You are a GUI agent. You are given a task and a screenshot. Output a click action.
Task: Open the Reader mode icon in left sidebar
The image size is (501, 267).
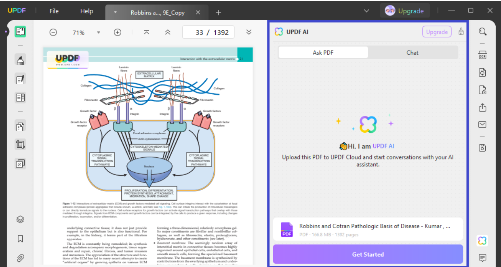20,32
